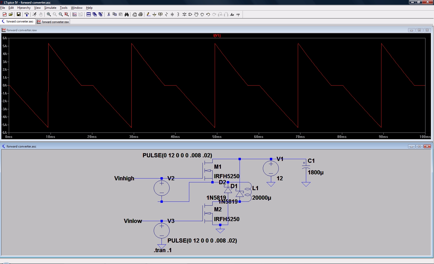The image size is (434, 264).
Task: Open the Edit menu
Action: click(x=11, y=8)
